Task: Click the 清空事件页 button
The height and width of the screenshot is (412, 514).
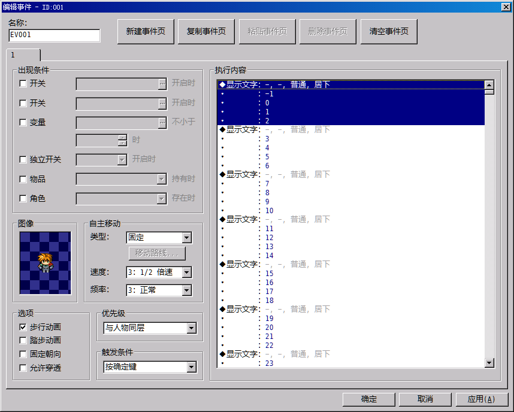Action: click(x=389, y=32)
